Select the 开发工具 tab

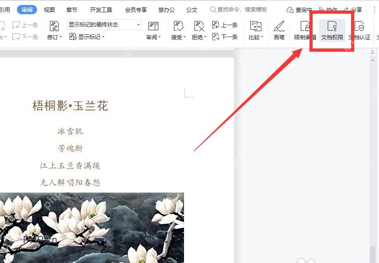pyautogui.click(x=101, y=10)
